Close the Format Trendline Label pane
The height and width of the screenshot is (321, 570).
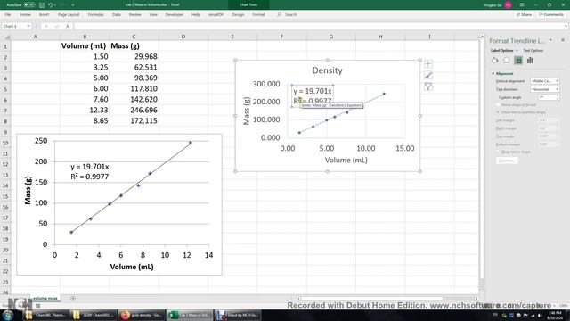pyautogui.click(x=563, y=40)
